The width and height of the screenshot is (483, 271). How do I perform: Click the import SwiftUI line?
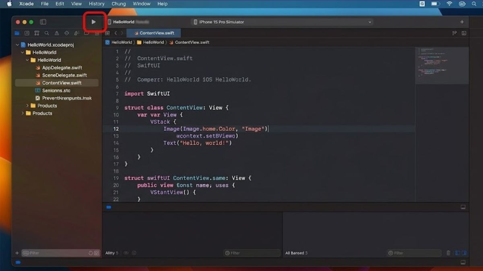point(147,94)
